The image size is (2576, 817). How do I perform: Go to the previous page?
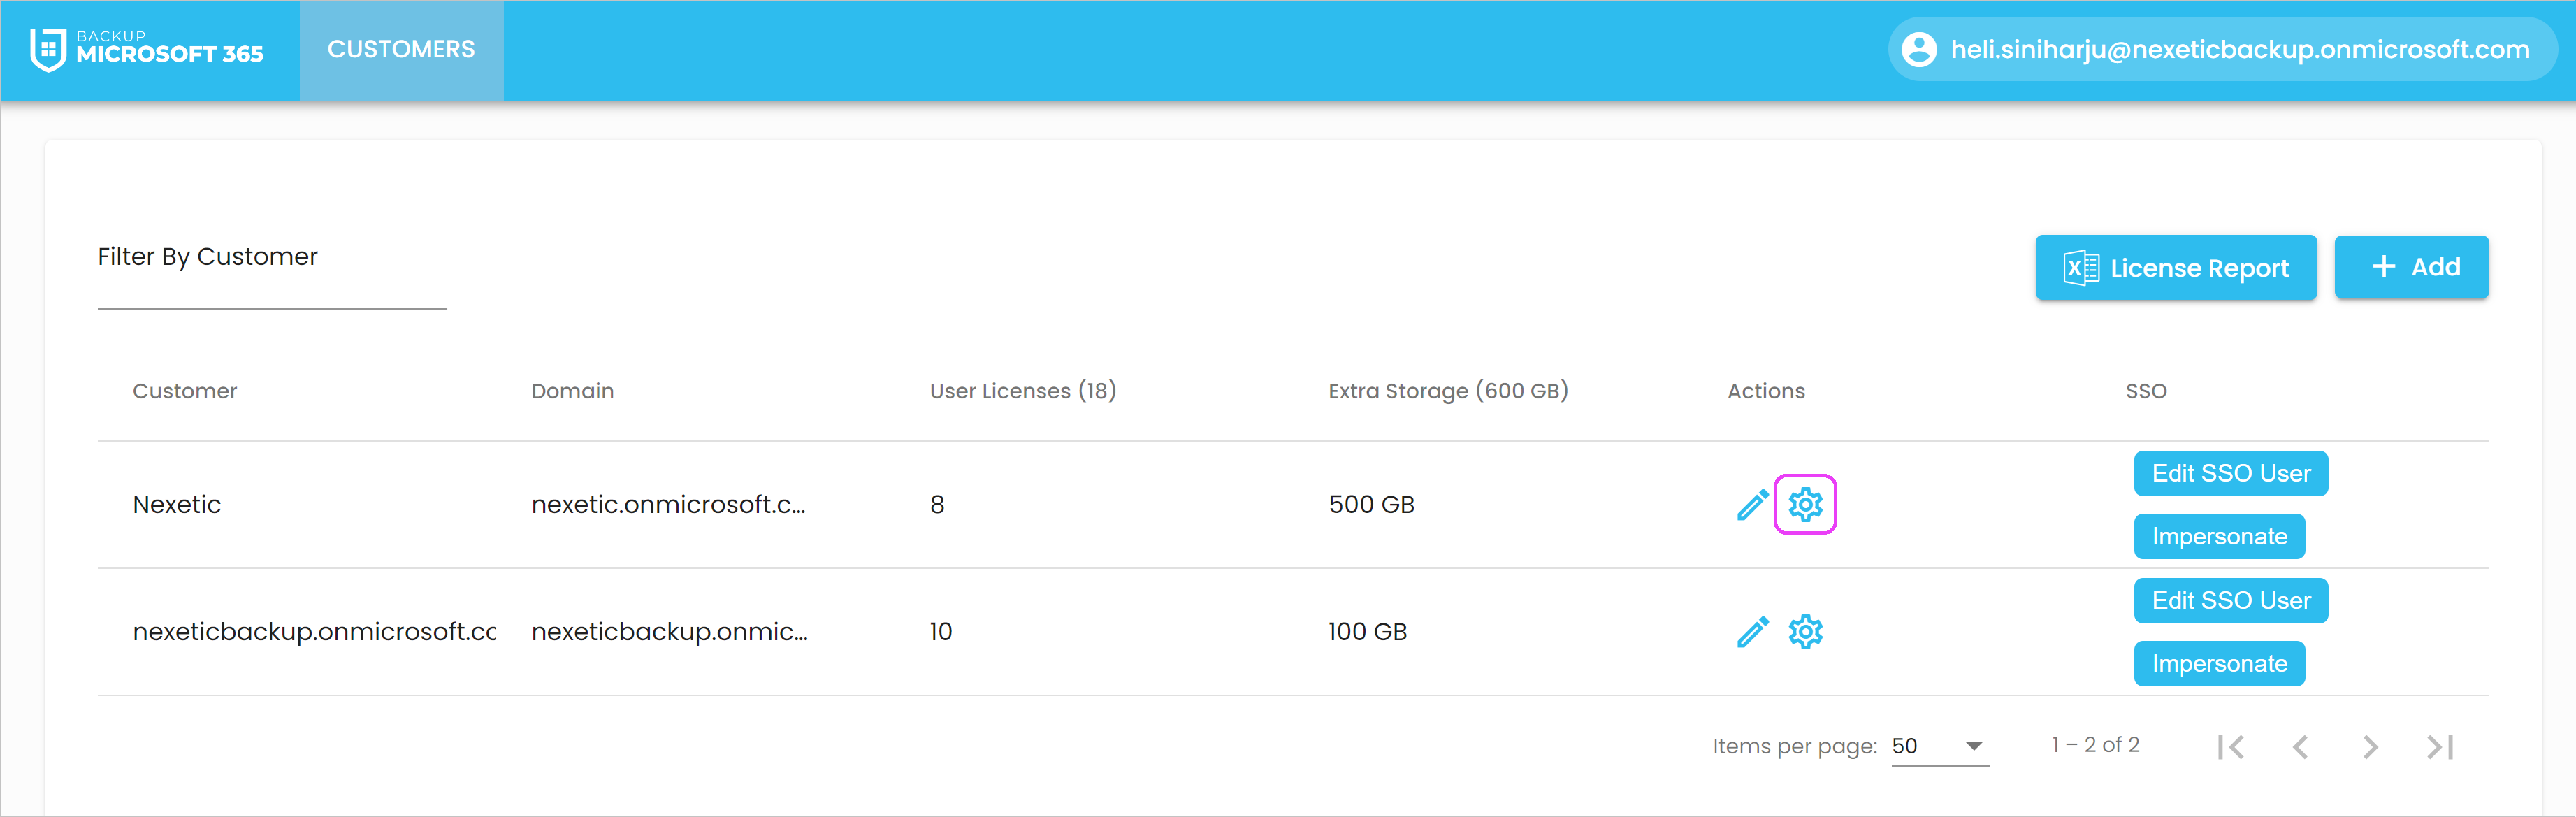click(x=2301, y=747)
